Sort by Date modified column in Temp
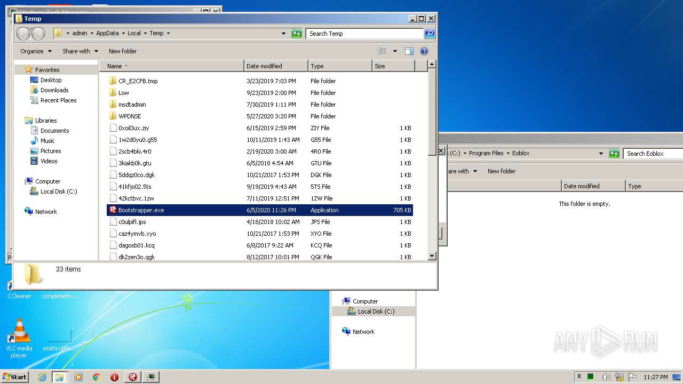 coord(276,66)
